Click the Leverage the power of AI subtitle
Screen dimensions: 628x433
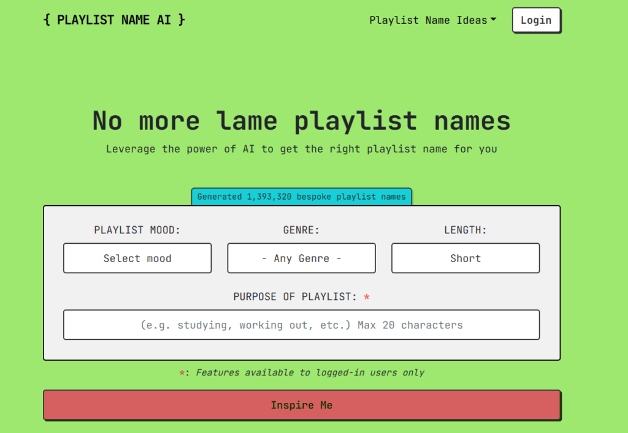click(x=302, y=149)
